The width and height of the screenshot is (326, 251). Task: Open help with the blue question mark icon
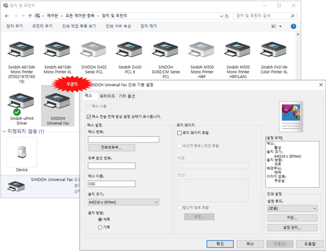click(x=293, y=26)
